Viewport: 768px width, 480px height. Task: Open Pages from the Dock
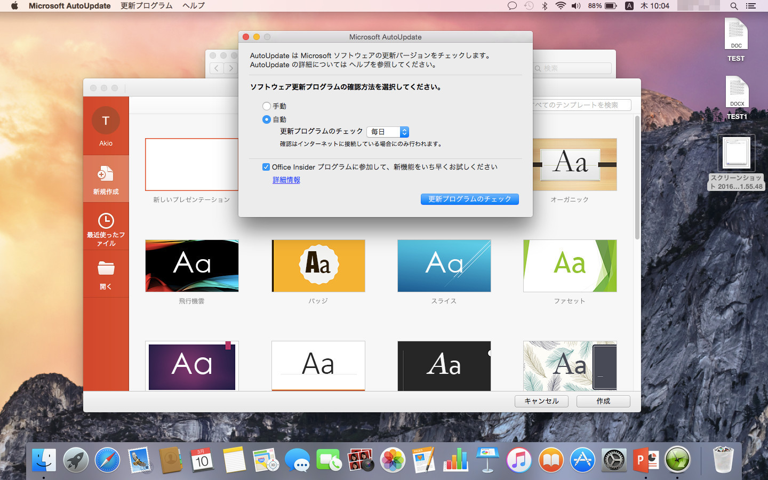click(424, 459)
